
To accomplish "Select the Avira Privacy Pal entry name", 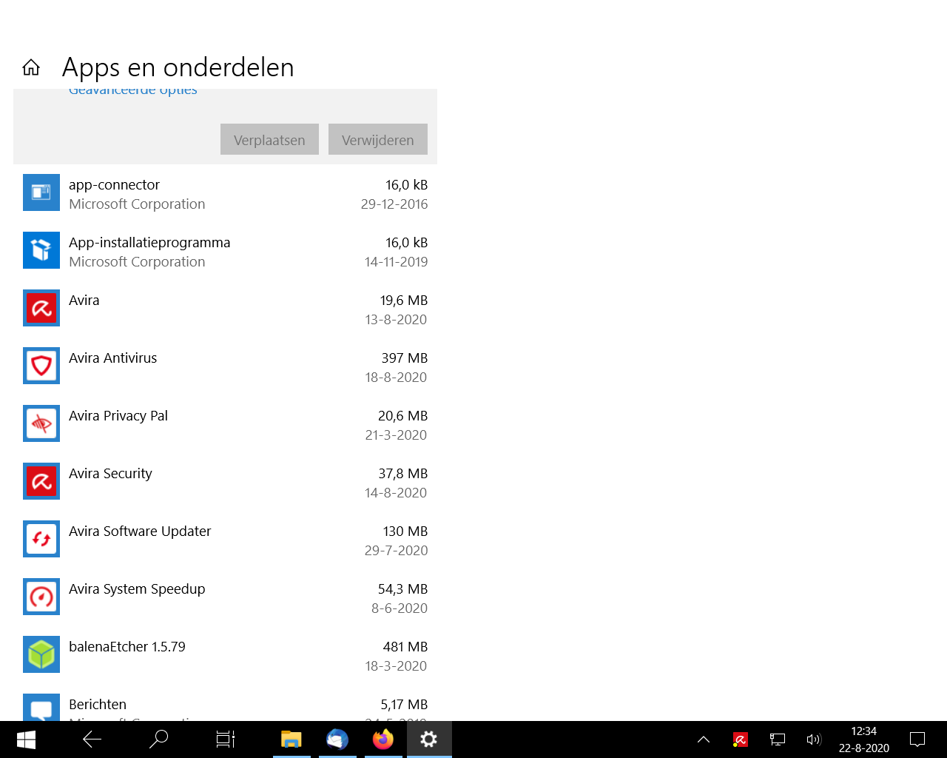I will coord(118,416).
